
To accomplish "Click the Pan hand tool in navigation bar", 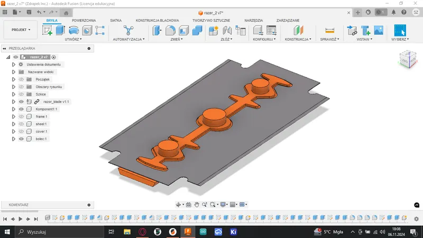I will (197, 204).
